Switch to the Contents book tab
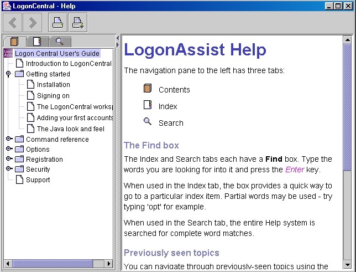Image resolution: width=356 pixels, height=272 pixels. coord(14,42)
